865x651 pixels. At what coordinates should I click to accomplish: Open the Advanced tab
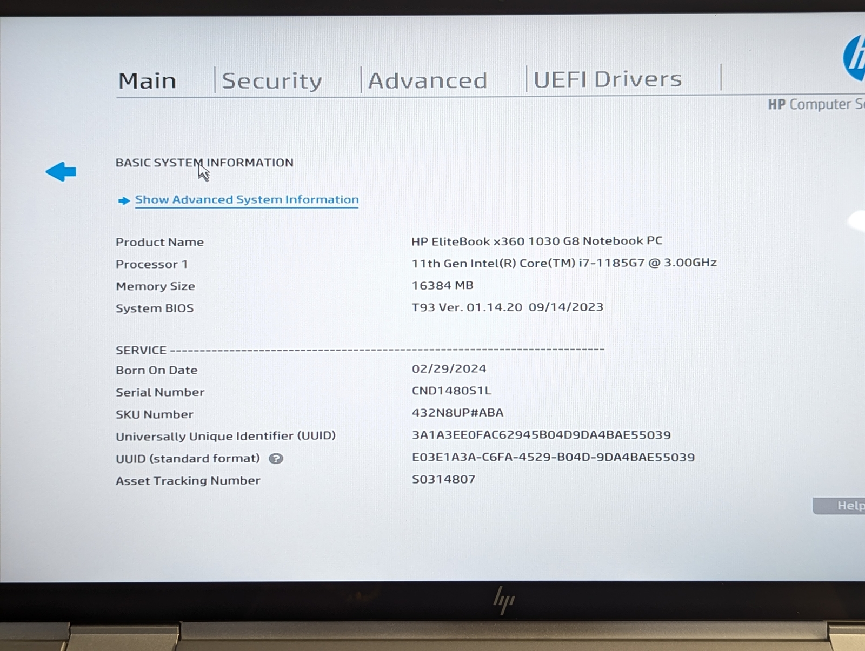pyautogui.click(x=428, y=81)
